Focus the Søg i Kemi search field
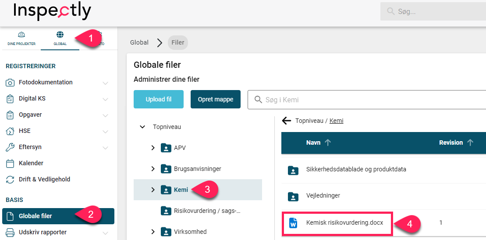 coord(367,100)
